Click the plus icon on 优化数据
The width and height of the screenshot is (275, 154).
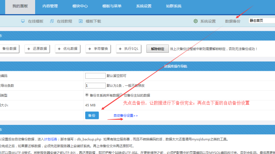click(59, 49)
